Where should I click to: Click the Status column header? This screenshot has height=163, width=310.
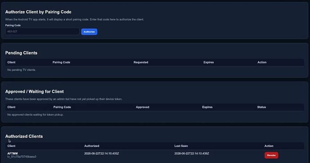pos(261,107)
